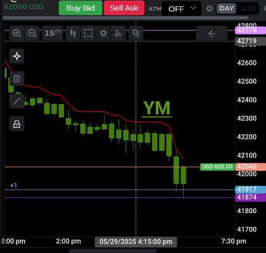Expand the ATM strategy OFF dropdown
266x253 pixels.
click(182, 8)
